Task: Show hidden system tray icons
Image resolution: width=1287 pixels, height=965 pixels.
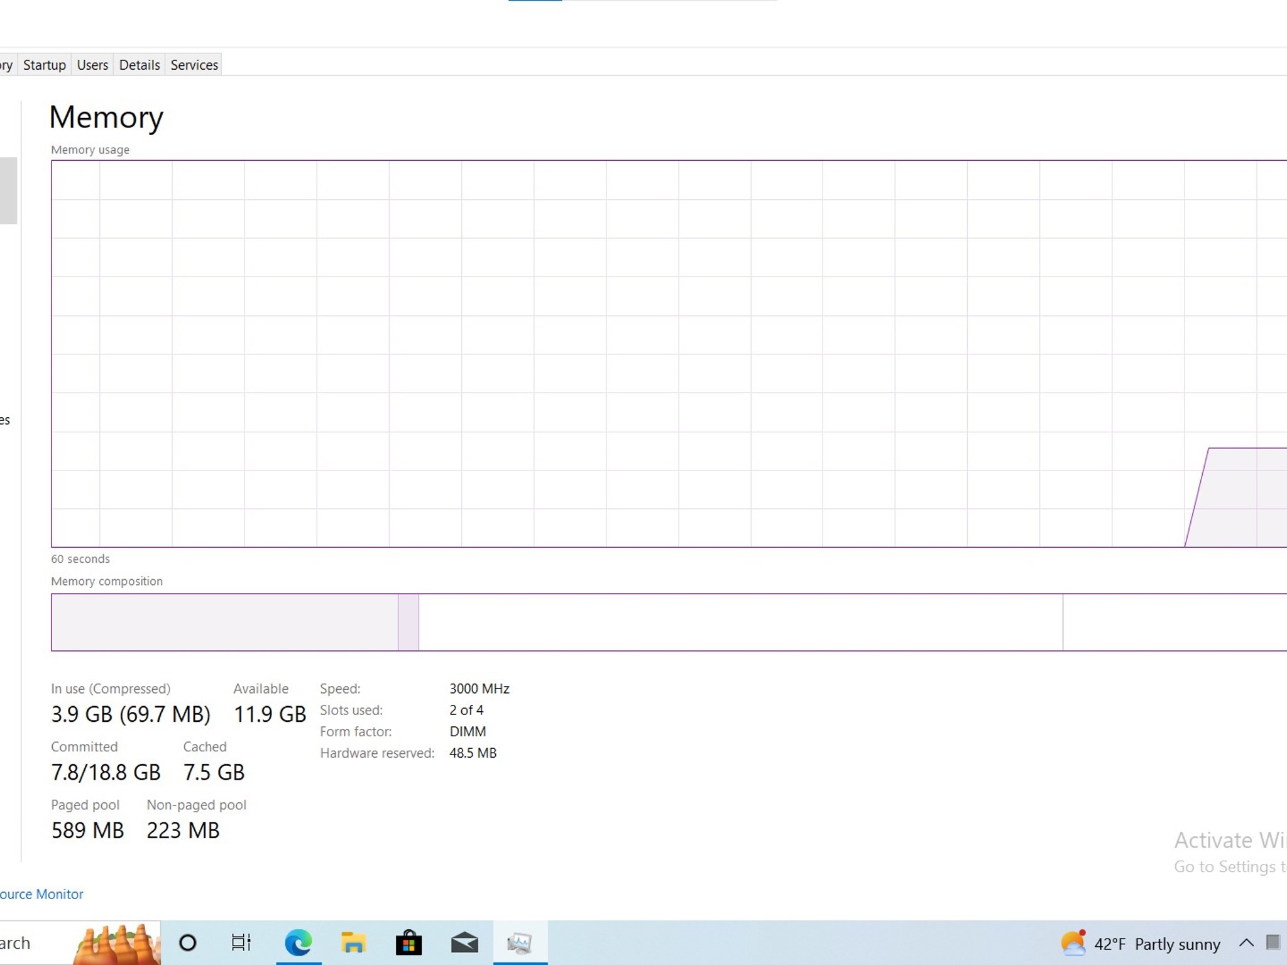Action: 1246,942
